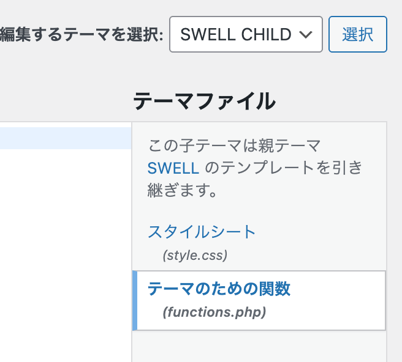The height and width of the screenshot is (362, 402).
Task: Click the (style.css) filename label
Action: click(195, 254)
